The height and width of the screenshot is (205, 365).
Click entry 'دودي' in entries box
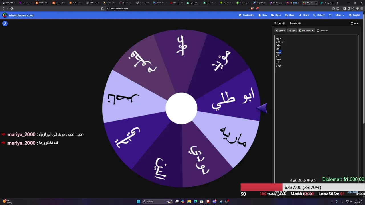click(278, 65)
